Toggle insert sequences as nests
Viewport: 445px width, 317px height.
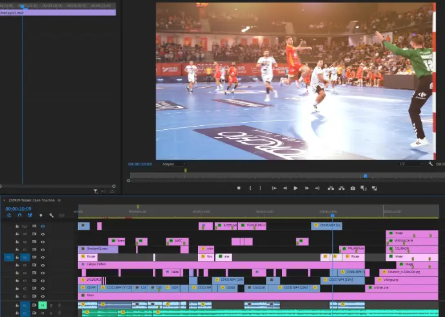pos(9,215)
